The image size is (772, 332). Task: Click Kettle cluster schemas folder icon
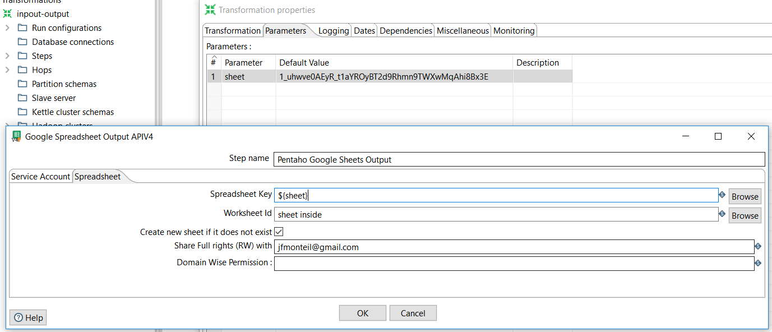click(22, 112)
